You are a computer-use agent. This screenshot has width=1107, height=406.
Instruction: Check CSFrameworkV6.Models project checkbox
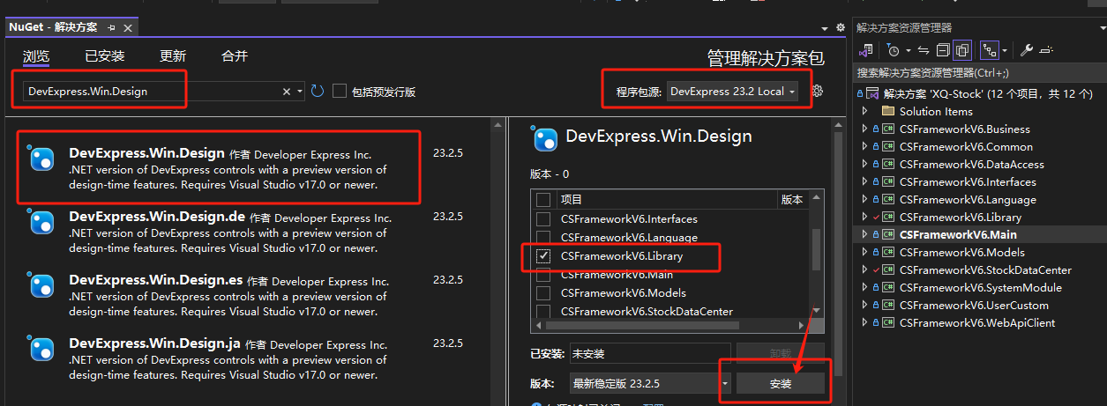tap(543, 292)
